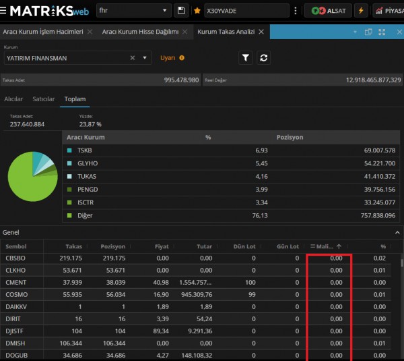This screenshot has width=404, height=361.
Task: Click the GLYHO color swatch
Action: pos(69,163)
